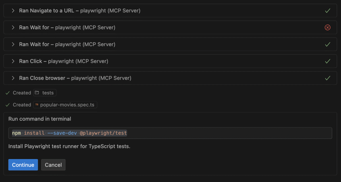
Task: Click Cancel to skip the terminal command
Action: (x=53, y=165)
